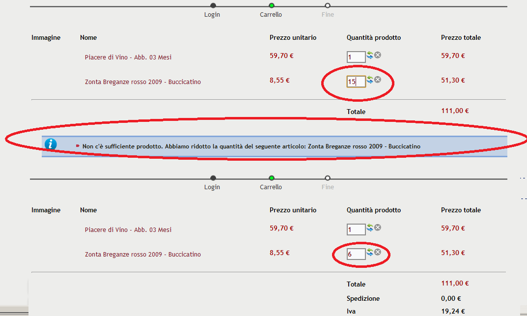This screenshot has height=316, width=527.
Task: Click the refresh icon beside quantity 6
Action: click(370, 252)
